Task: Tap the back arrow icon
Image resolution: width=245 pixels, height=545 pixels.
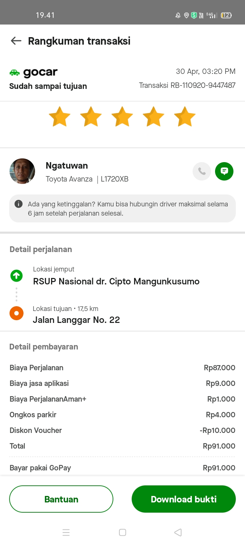Action: click(x=16, y=41)
